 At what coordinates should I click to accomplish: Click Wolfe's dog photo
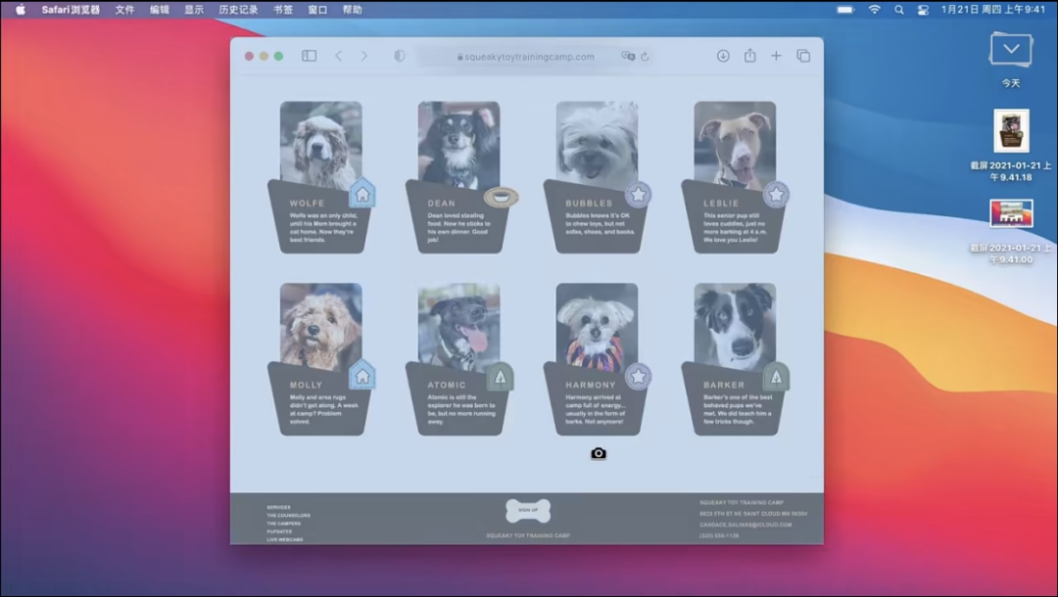point(321,144)
